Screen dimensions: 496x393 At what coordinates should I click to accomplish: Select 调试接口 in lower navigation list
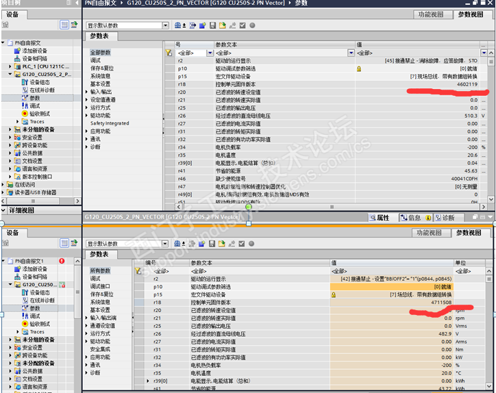click(x=100, y=286)
